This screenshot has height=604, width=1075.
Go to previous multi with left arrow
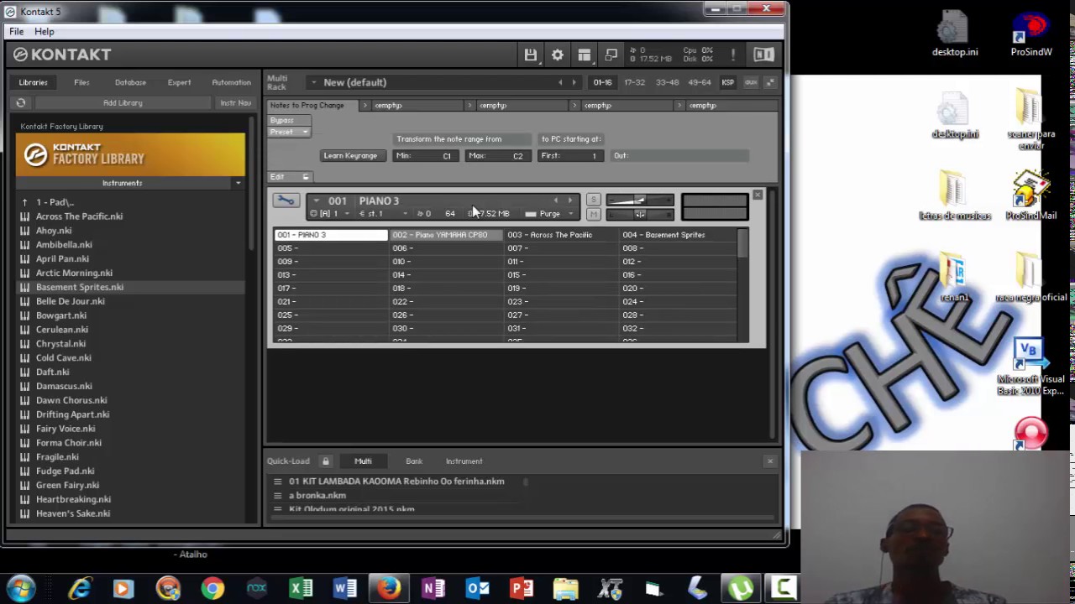[561, 82]
